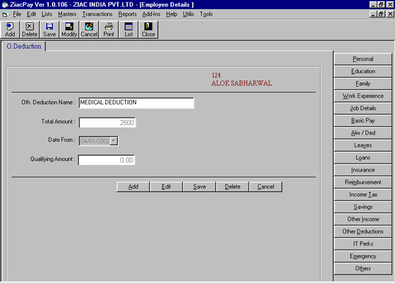
Task: Open the File menu
Action: tap(17, 14)
